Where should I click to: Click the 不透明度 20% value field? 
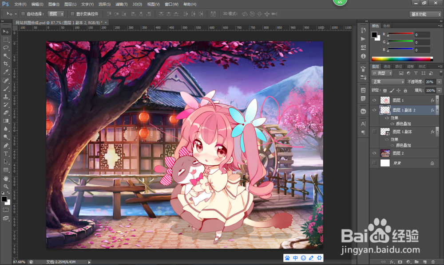pos(430,82)
